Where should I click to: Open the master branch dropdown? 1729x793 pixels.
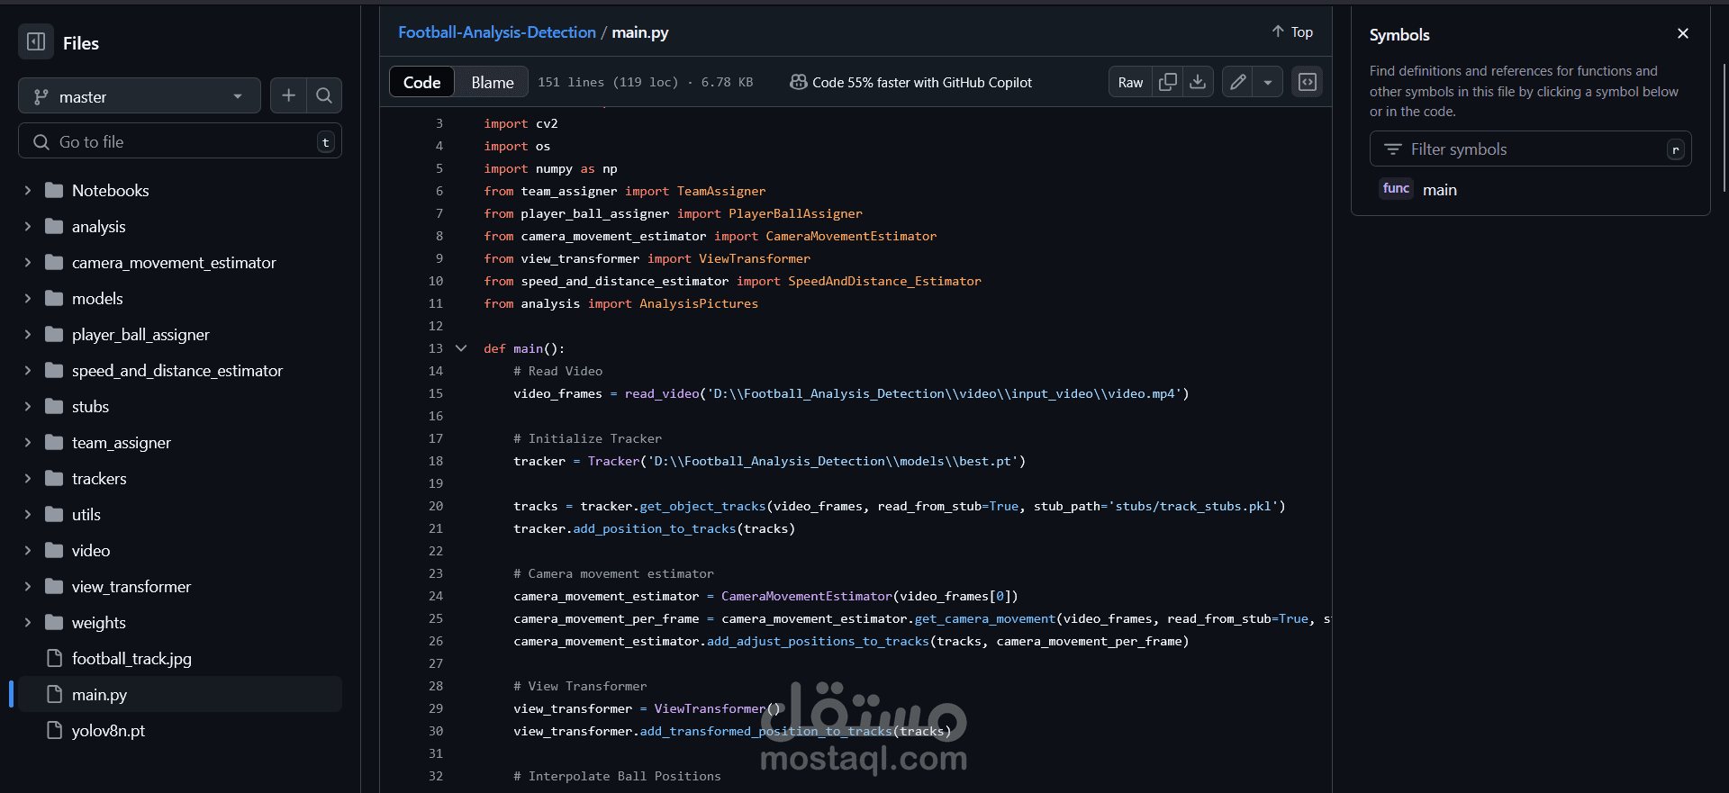coord(140,96)
